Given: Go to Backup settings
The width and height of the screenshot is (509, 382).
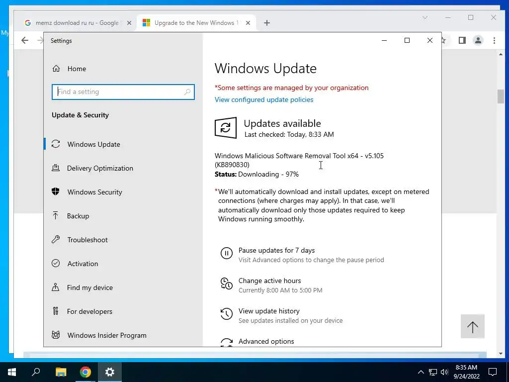Looking at the screenshot, I should tap(78, 216).
